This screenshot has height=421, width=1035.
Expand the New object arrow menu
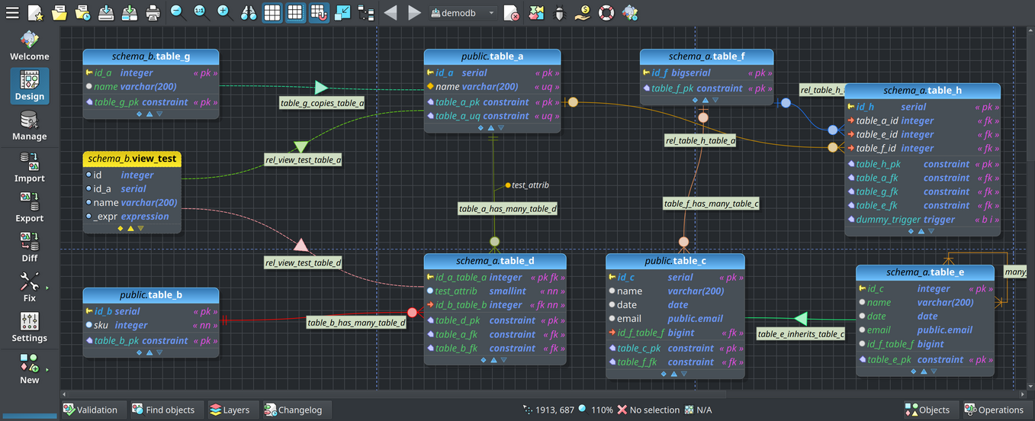coord(47,369)
